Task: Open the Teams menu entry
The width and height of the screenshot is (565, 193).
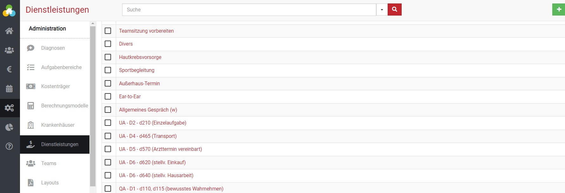Action: (49, 163)
